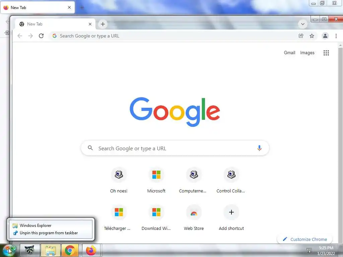343x257 pixels.
Task: Click the network icon in system tray
Action: click(x=309, y=250)
